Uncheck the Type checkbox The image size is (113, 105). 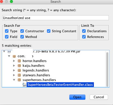point(7,31)
